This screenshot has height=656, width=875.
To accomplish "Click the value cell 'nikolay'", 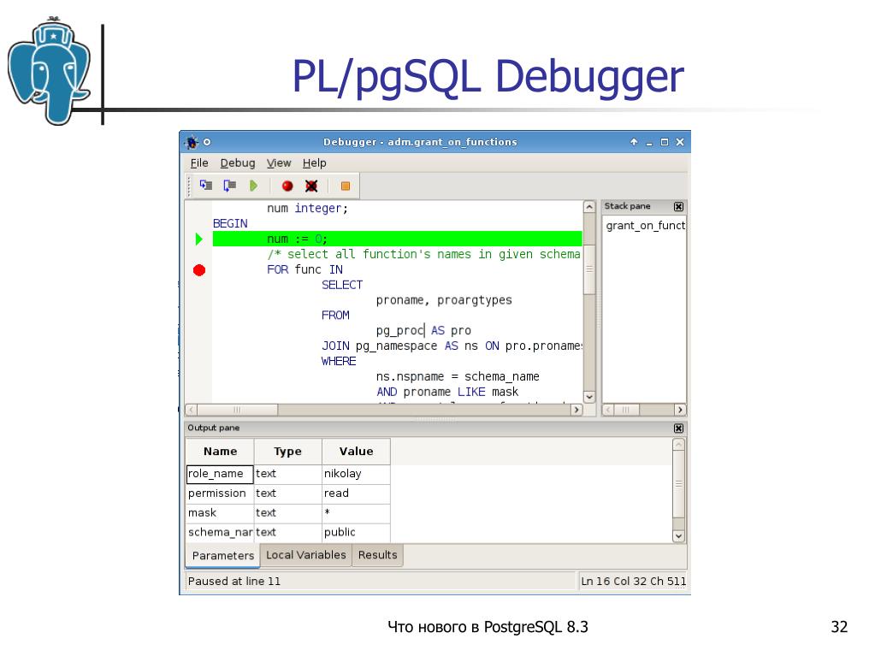I will (356, 474).
